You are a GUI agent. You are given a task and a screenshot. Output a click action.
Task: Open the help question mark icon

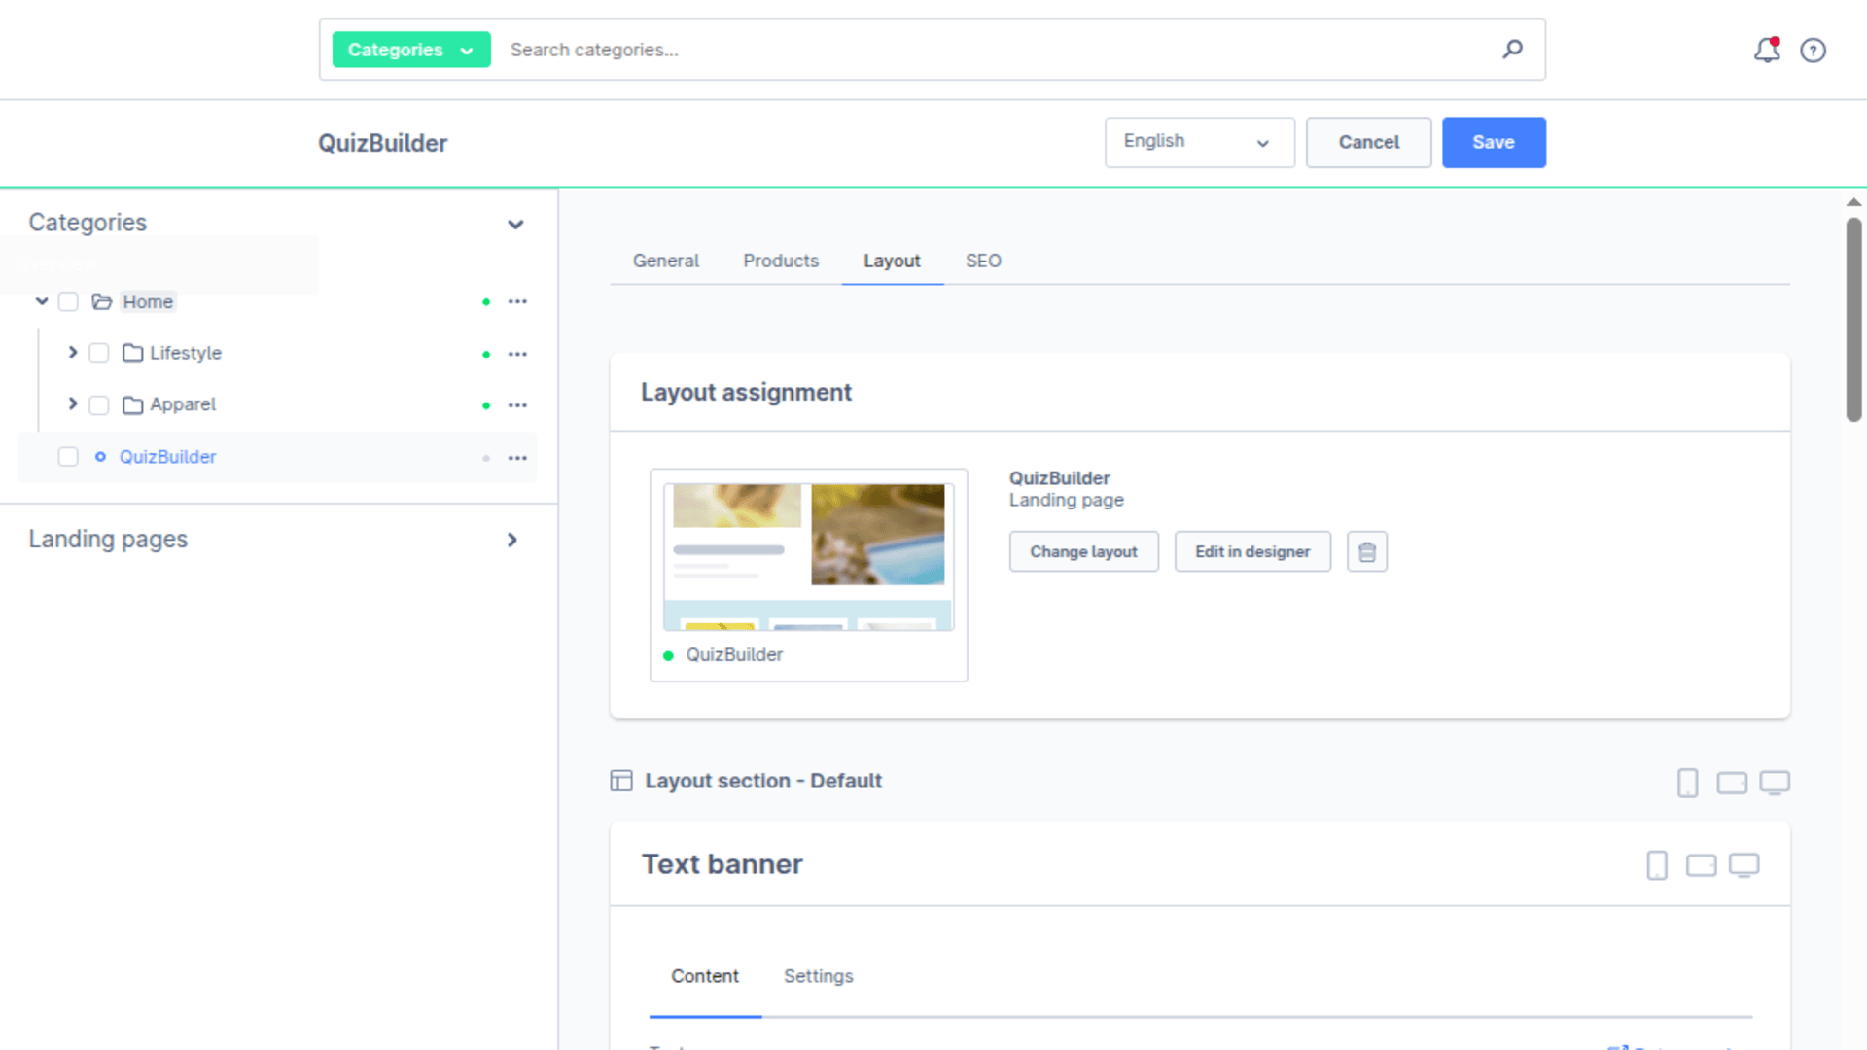coord(1813,51)
